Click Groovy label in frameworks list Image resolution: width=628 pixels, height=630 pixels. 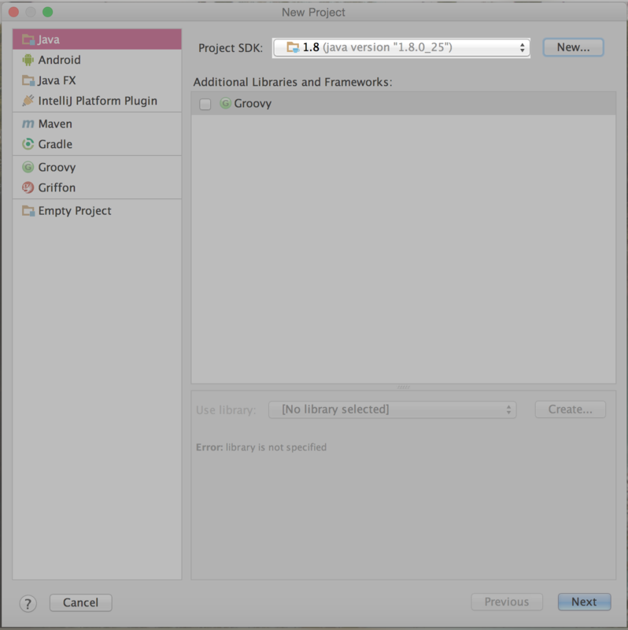pyautogui.click(x=253, y=104)
